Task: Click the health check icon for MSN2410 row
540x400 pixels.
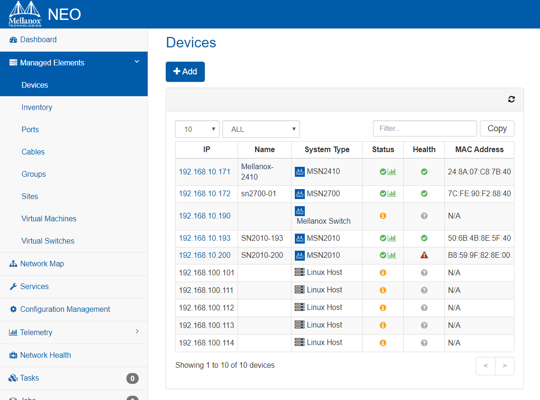Action: pos(424,172)
